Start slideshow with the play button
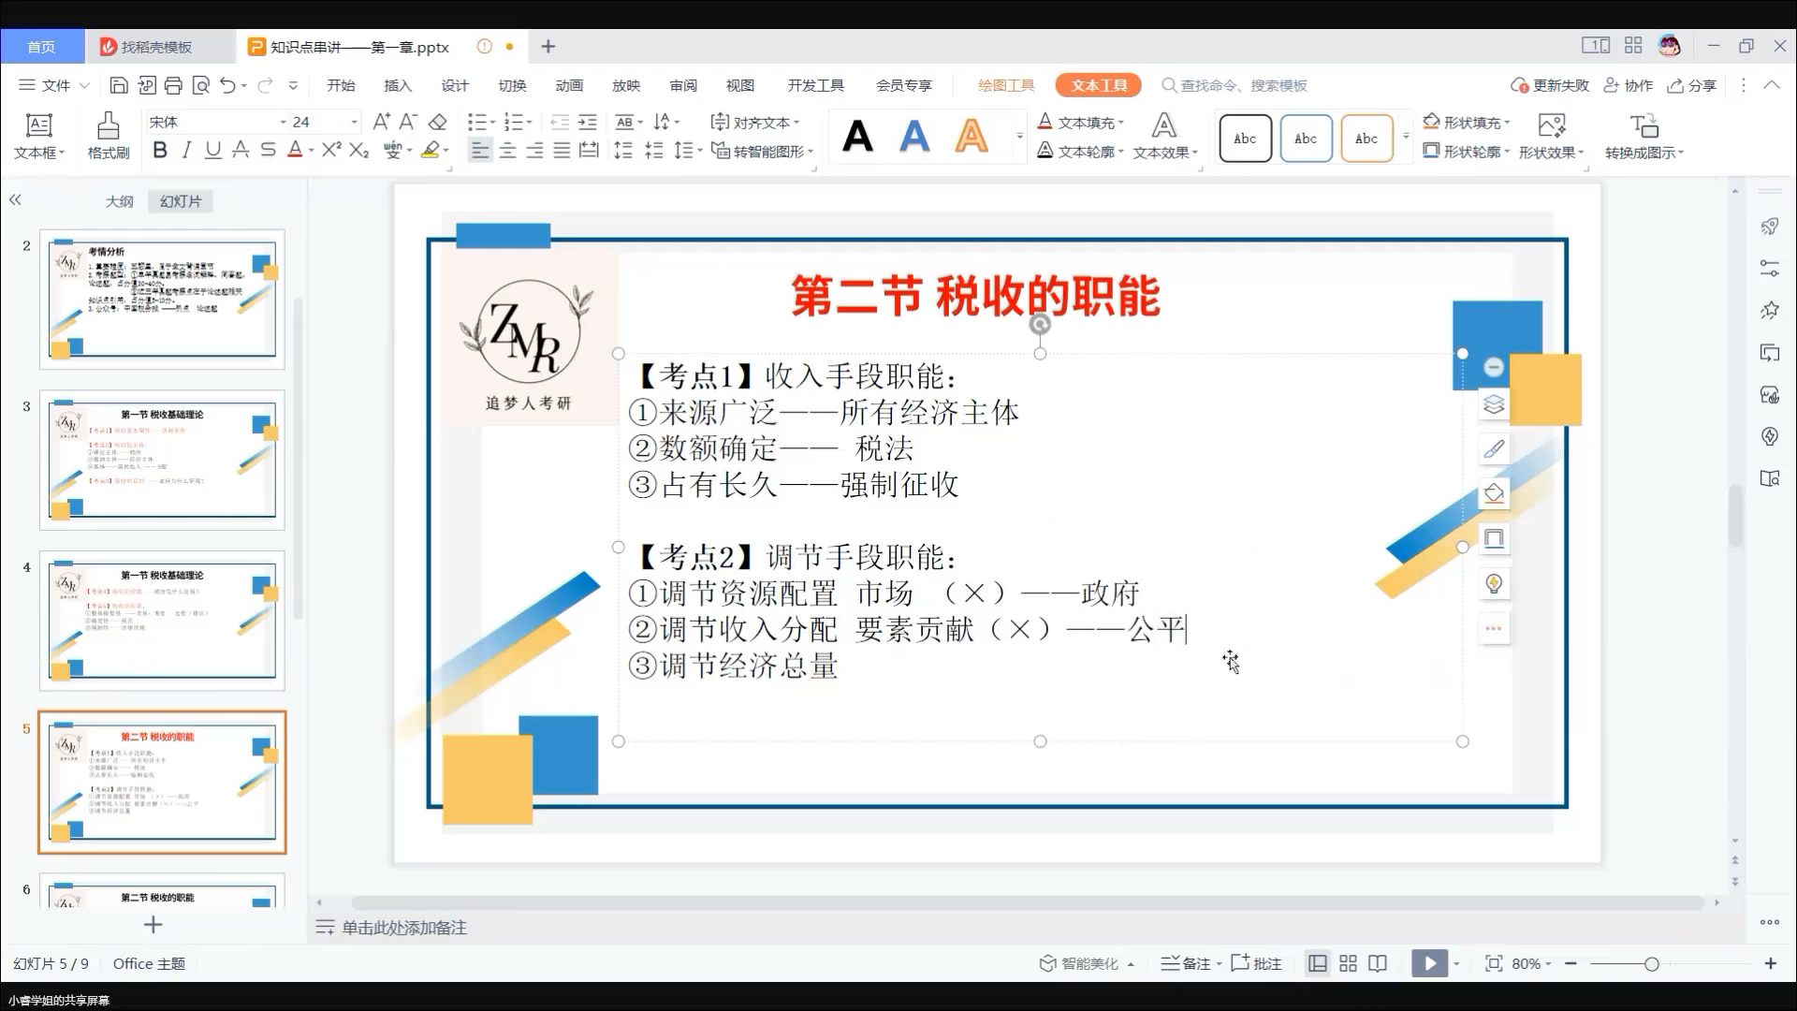Image resolution: width=1797 pixels, height=1011 pixels. point(1429,962)
